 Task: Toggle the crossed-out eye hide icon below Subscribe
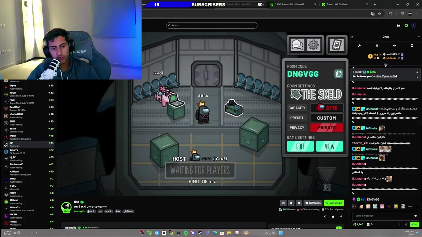tap(341, 216)
